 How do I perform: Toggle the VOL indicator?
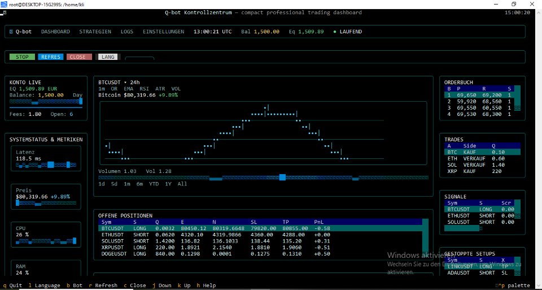tap(176, 89)
